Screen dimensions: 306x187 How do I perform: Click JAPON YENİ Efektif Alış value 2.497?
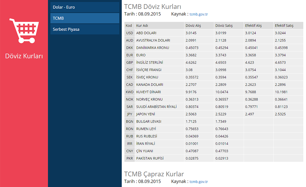pos(250,114)
